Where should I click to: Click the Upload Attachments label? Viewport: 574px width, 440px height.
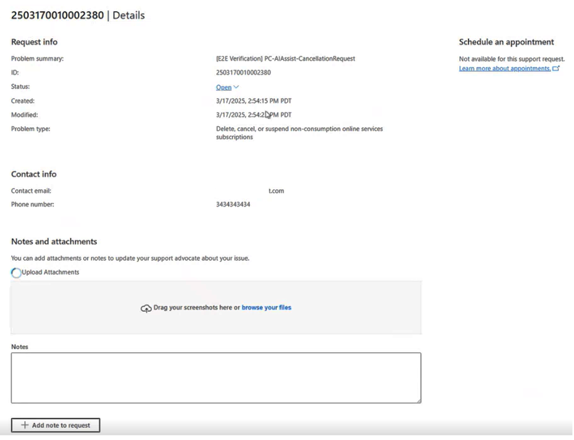pos(51,272)
